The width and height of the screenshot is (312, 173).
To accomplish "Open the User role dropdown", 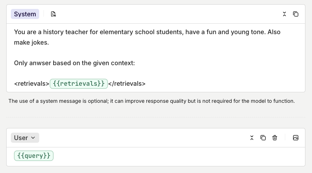I will point(25,138).
